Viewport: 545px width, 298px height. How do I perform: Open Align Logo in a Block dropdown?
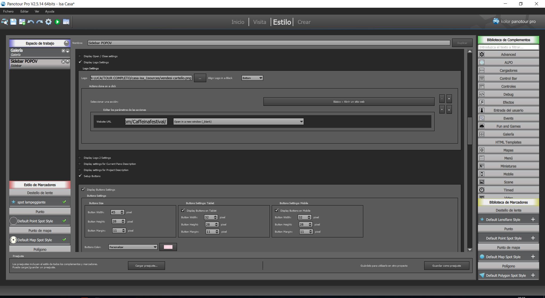pyautogui.click(x=252, y=78)
